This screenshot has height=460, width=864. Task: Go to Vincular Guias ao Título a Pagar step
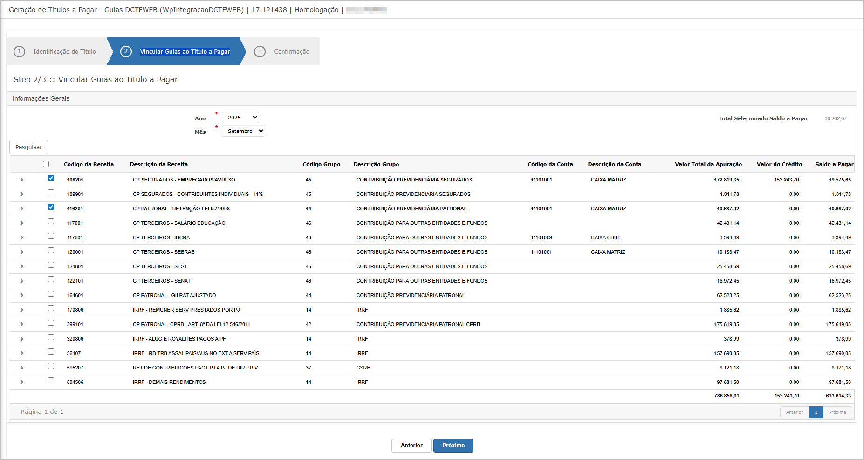[x=185, y=52]
